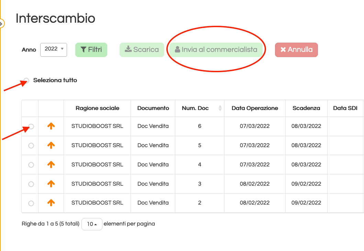The height and width of the screenshot is (251, 364).
Task: Click operation date 08/02/2022 of document 3
Action: coord(255,184)
